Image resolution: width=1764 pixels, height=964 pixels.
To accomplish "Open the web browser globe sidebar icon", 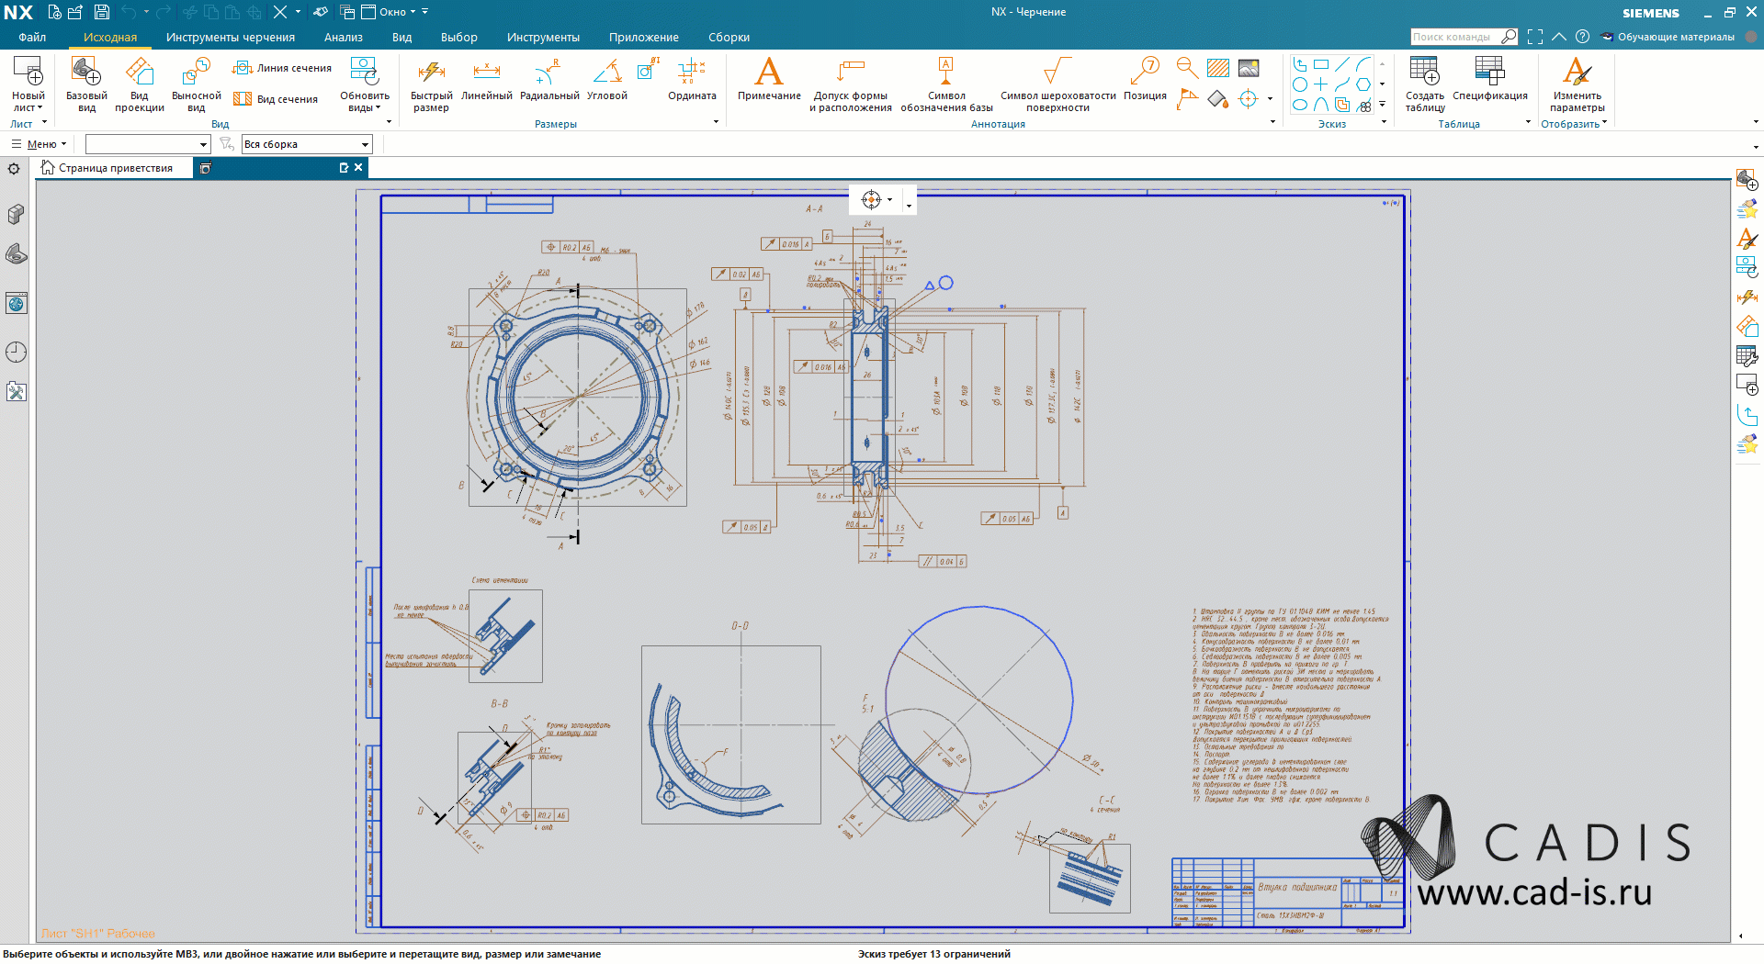I will [x=16, y=303].
